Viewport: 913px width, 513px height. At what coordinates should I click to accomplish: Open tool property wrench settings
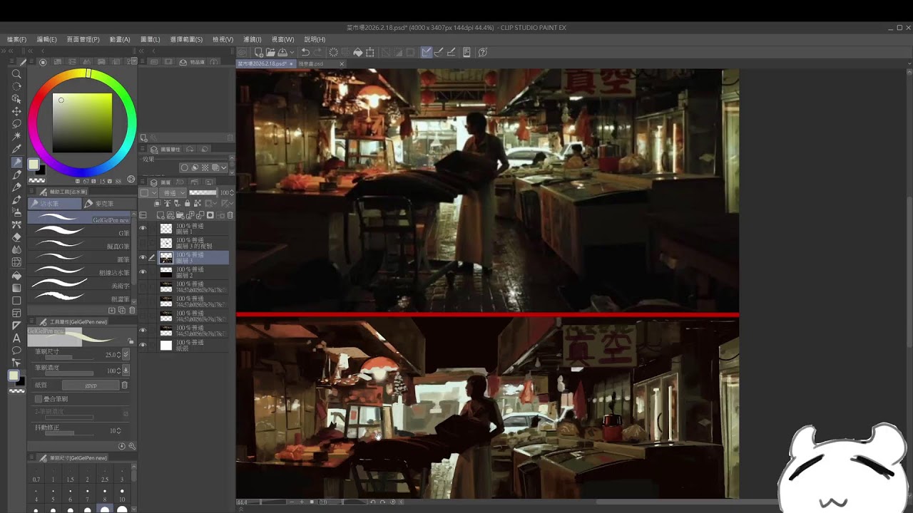[x=132, y=446]
